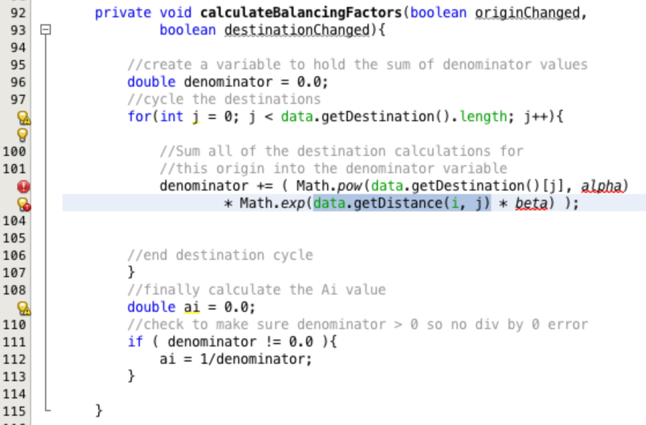
Task: Collapse the calculateBalancingFactors method fold
Action: pos(46,29)
